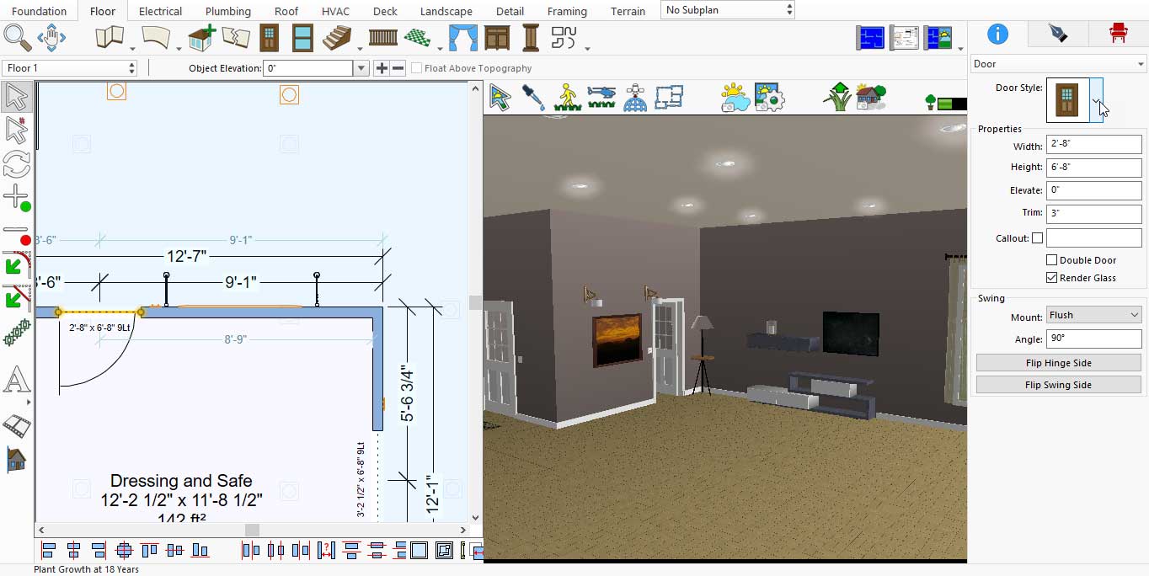Image resolution: width=1149 pixels, height=576 pixels.
Task: Open the Landscape tab
Action: click(446, 11)
